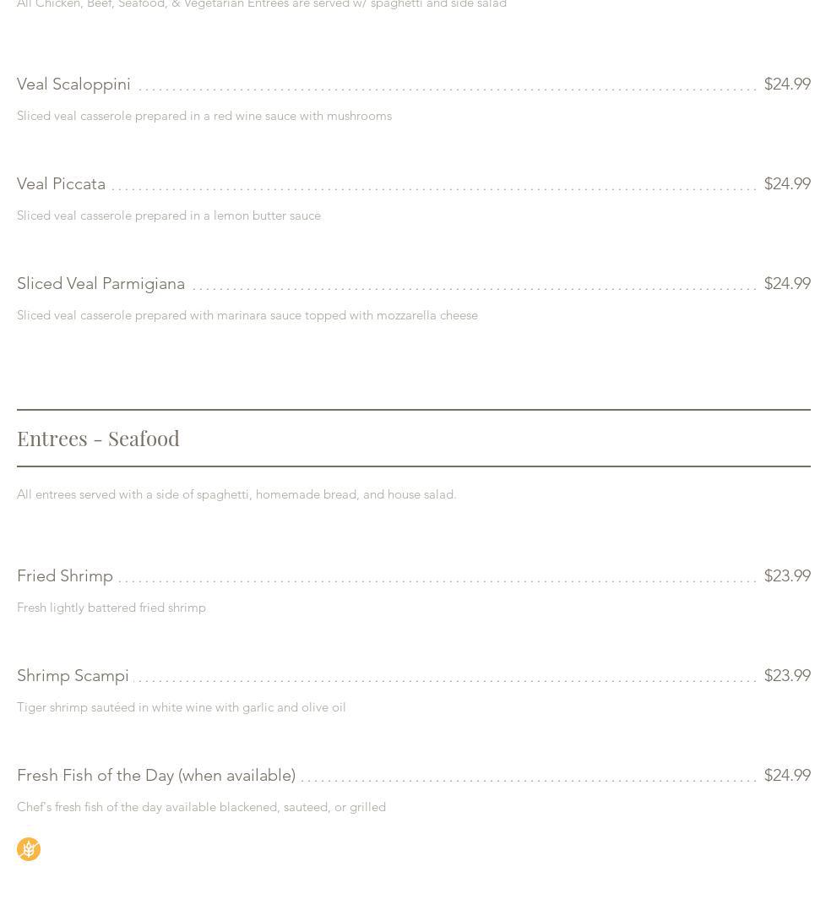Click the Shrimp Scampi item name
The width and height of the screenshot is (815, 916).
point(73,676)
